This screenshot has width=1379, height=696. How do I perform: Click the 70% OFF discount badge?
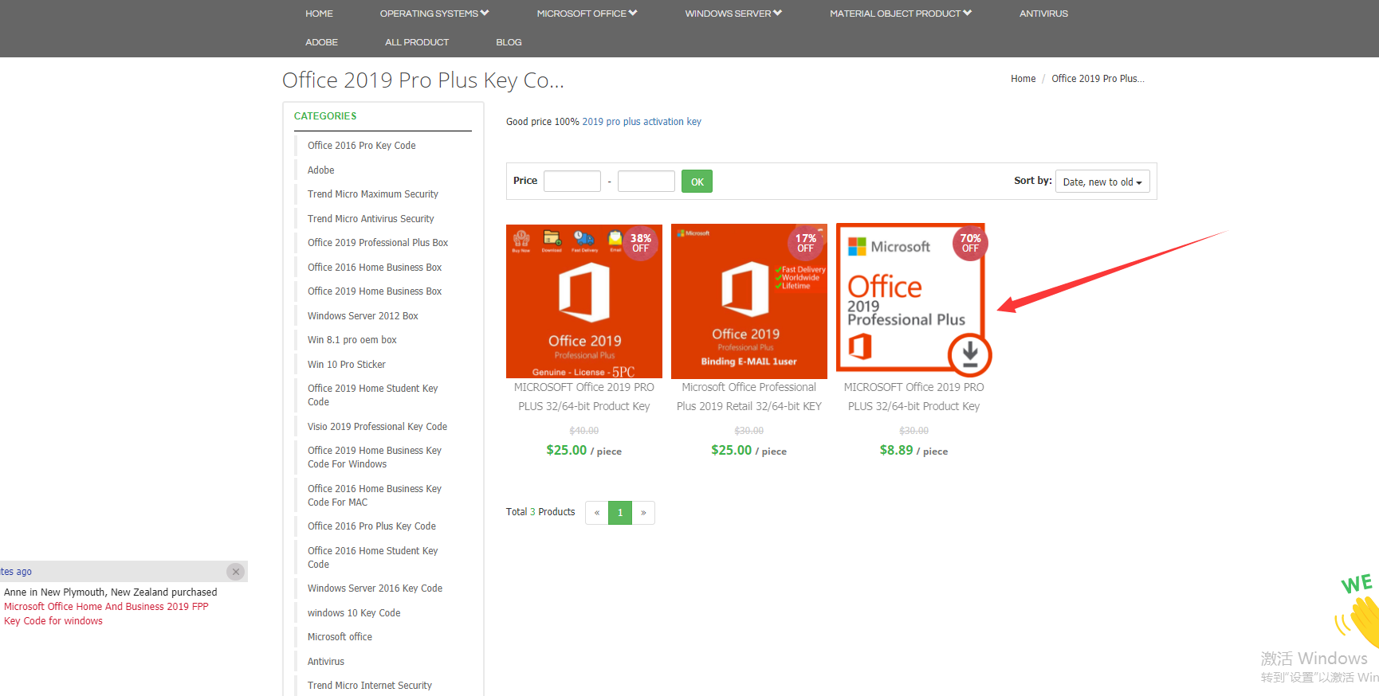pos(970,243)
